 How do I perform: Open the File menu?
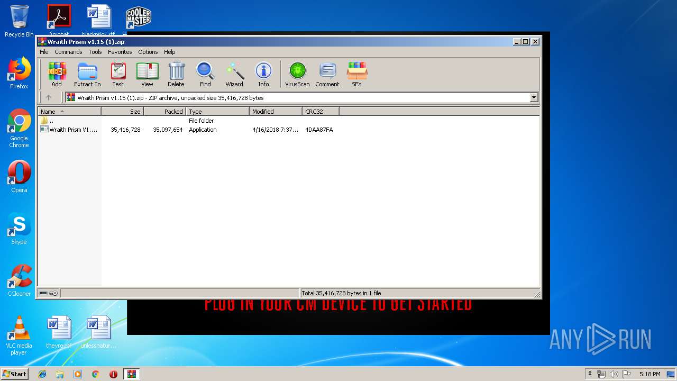tap(44, 52)
